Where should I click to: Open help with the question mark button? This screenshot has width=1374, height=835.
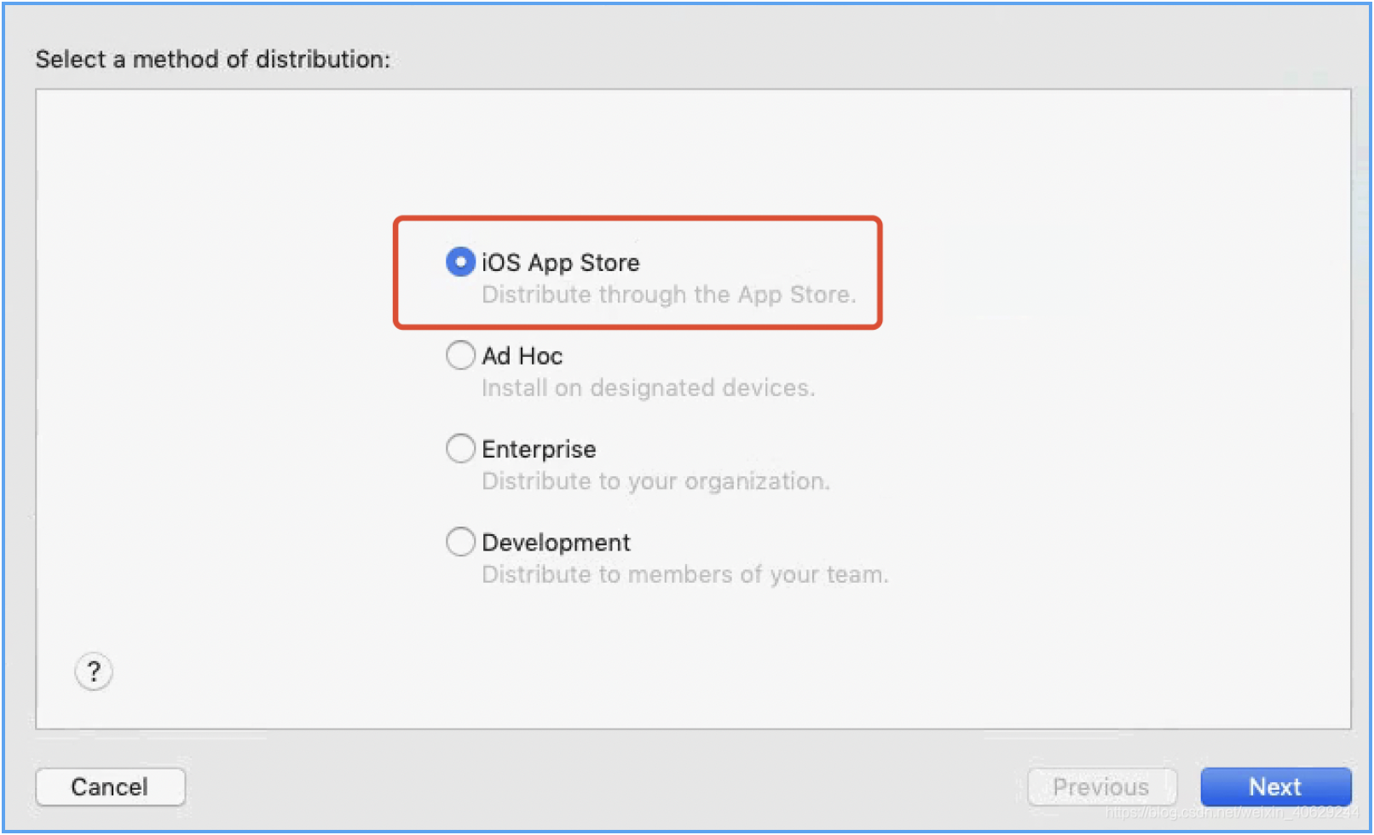coord(94,671)
